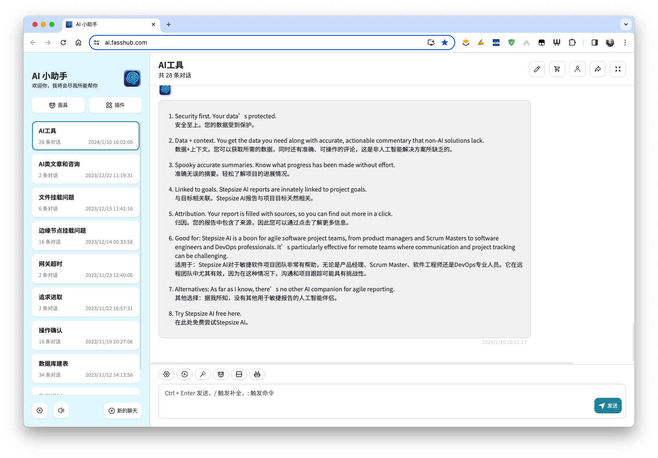Click the 发送 send button

tap(608, 405)
